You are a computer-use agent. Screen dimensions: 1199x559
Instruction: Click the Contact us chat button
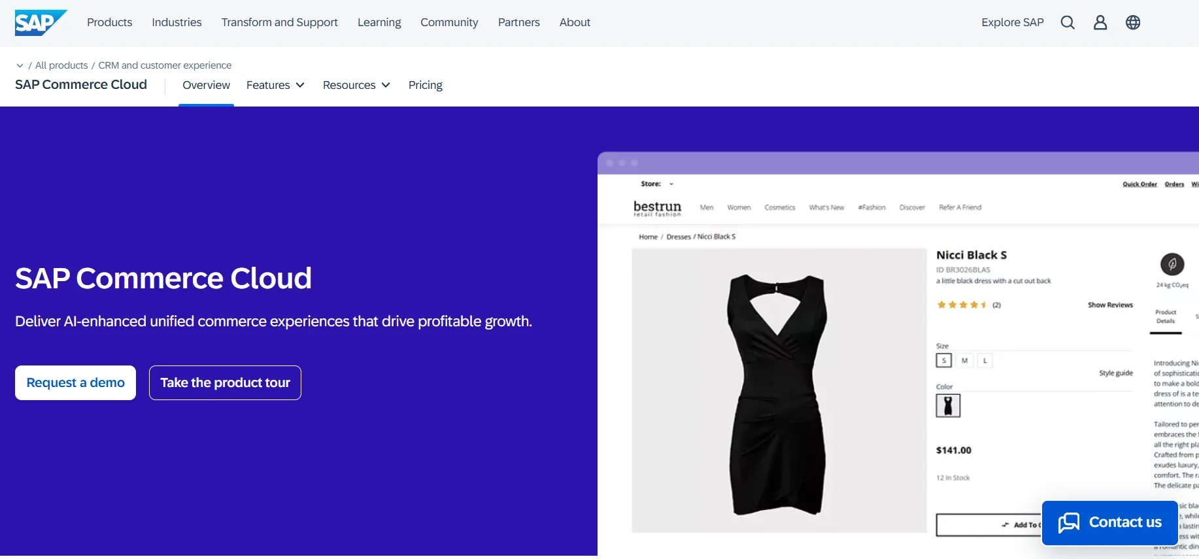pos(1109,522)
